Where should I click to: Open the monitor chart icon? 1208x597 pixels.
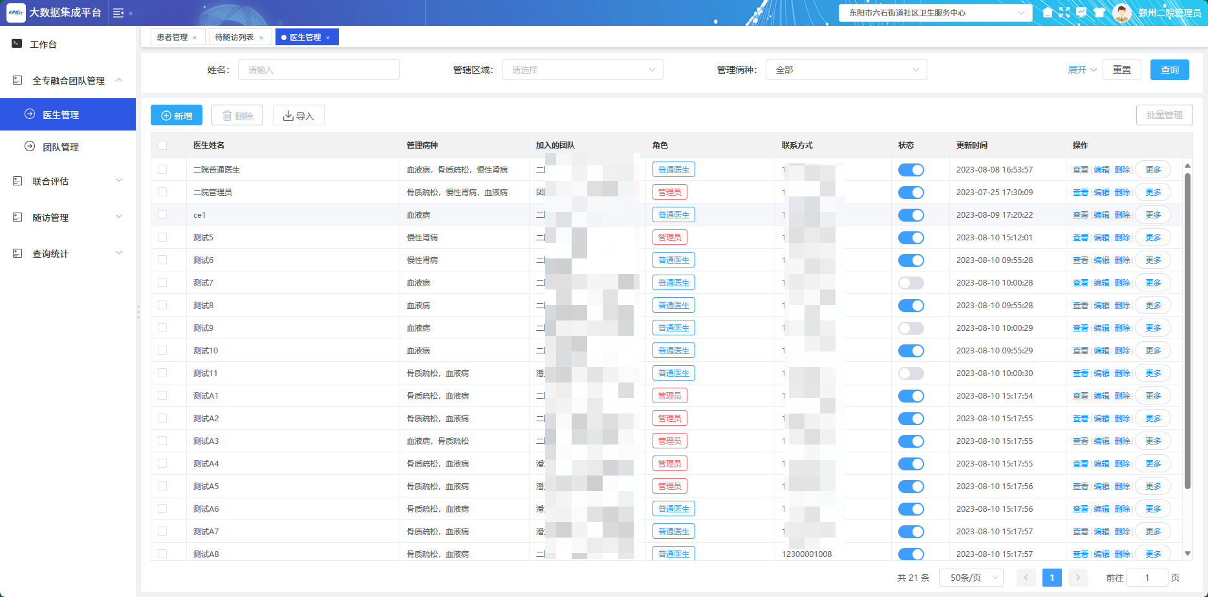point(1081,12)
